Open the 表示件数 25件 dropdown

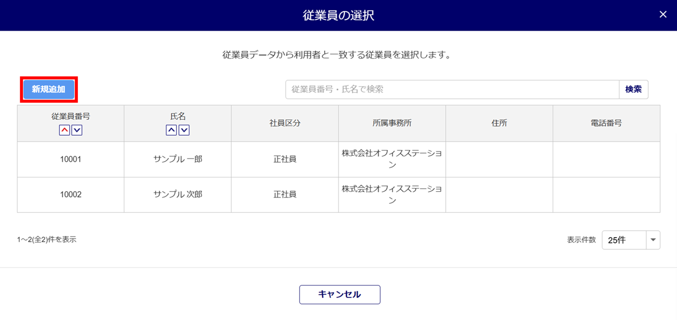point(624,240)
